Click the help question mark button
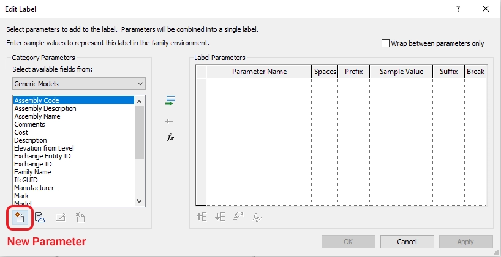 pos(457,9)
